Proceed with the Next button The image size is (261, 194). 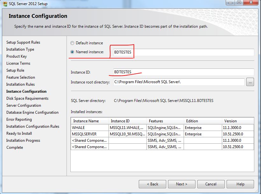coord(182,184)
